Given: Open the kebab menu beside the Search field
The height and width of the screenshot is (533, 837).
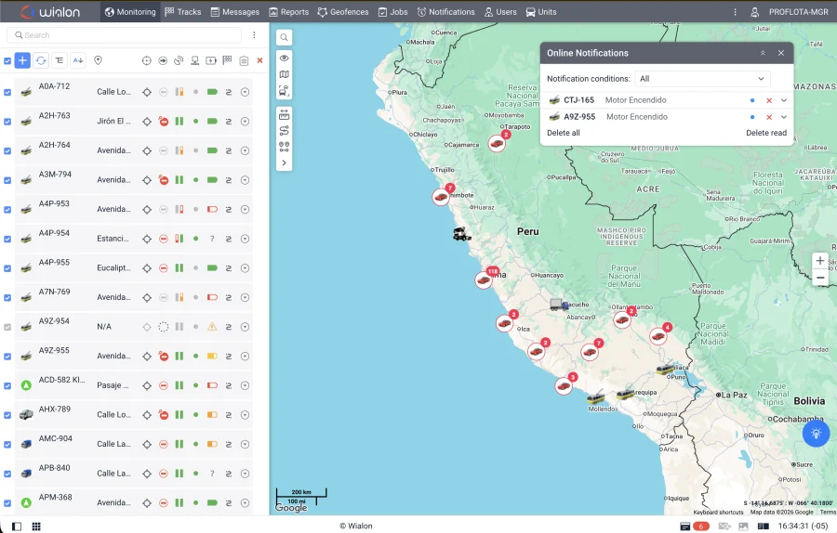Looking at the screenshot, I should [254, 35].
